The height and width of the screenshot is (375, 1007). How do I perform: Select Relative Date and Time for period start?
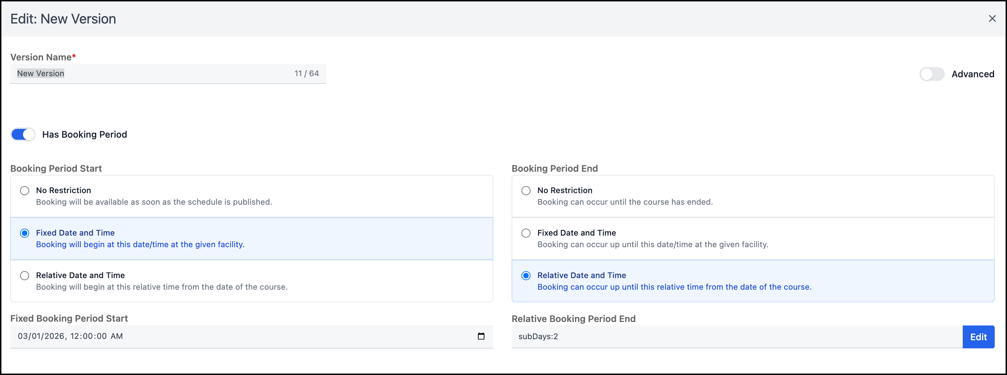25,276
